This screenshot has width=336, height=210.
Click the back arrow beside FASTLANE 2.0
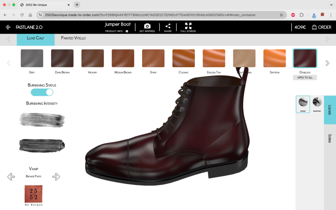pyautogui.click(x=7, y=27)
